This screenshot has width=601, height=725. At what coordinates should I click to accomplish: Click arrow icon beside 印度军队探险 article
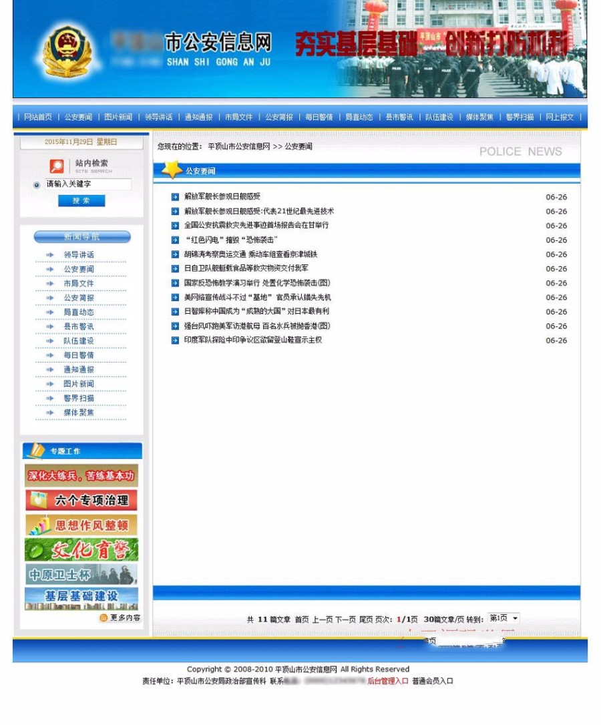175,340
